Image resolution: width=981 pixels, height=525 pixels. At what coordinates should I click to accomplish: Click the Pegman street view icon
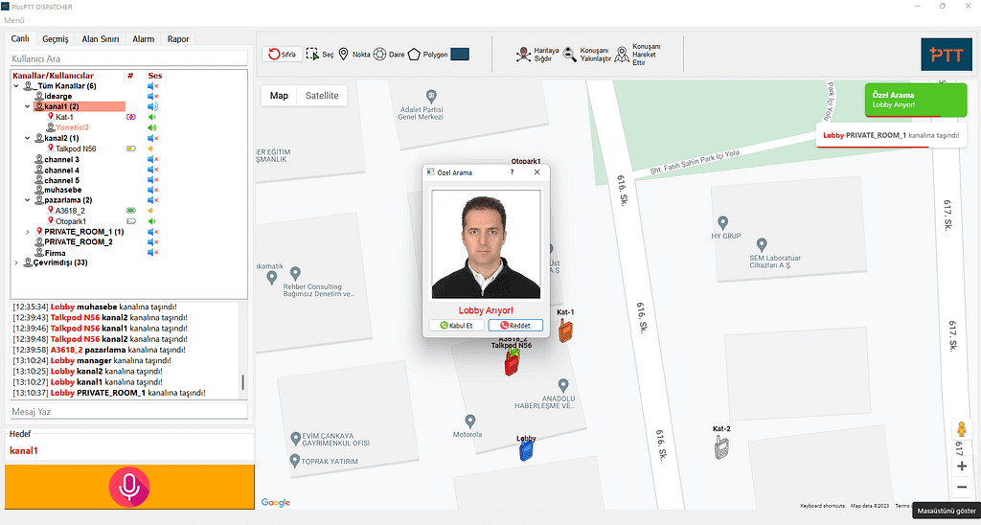(960, 430)
